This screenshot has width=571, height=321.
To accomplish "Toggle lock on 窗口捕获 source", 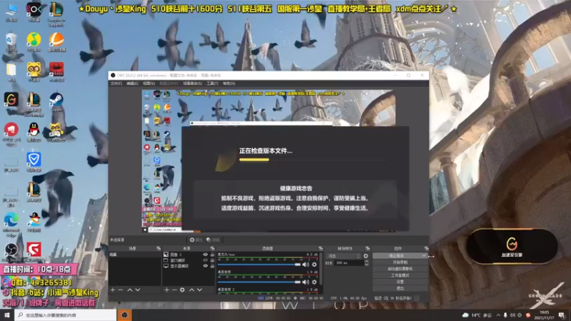I will pos(212,260).
